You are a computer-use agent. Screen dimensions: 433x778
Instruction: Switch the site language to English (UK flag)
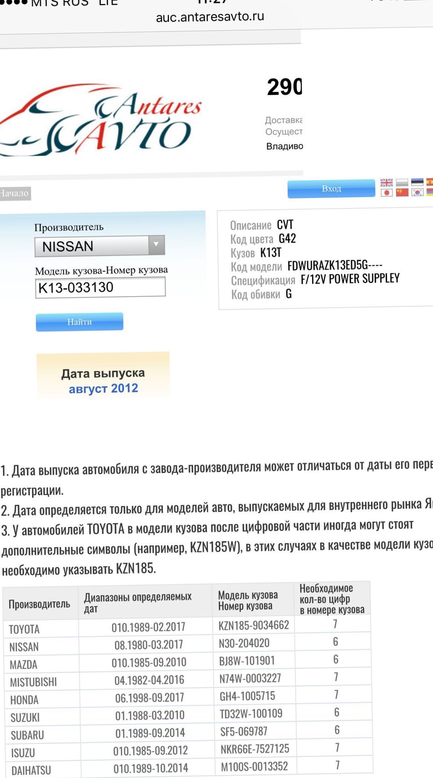(x=386, y=183)
